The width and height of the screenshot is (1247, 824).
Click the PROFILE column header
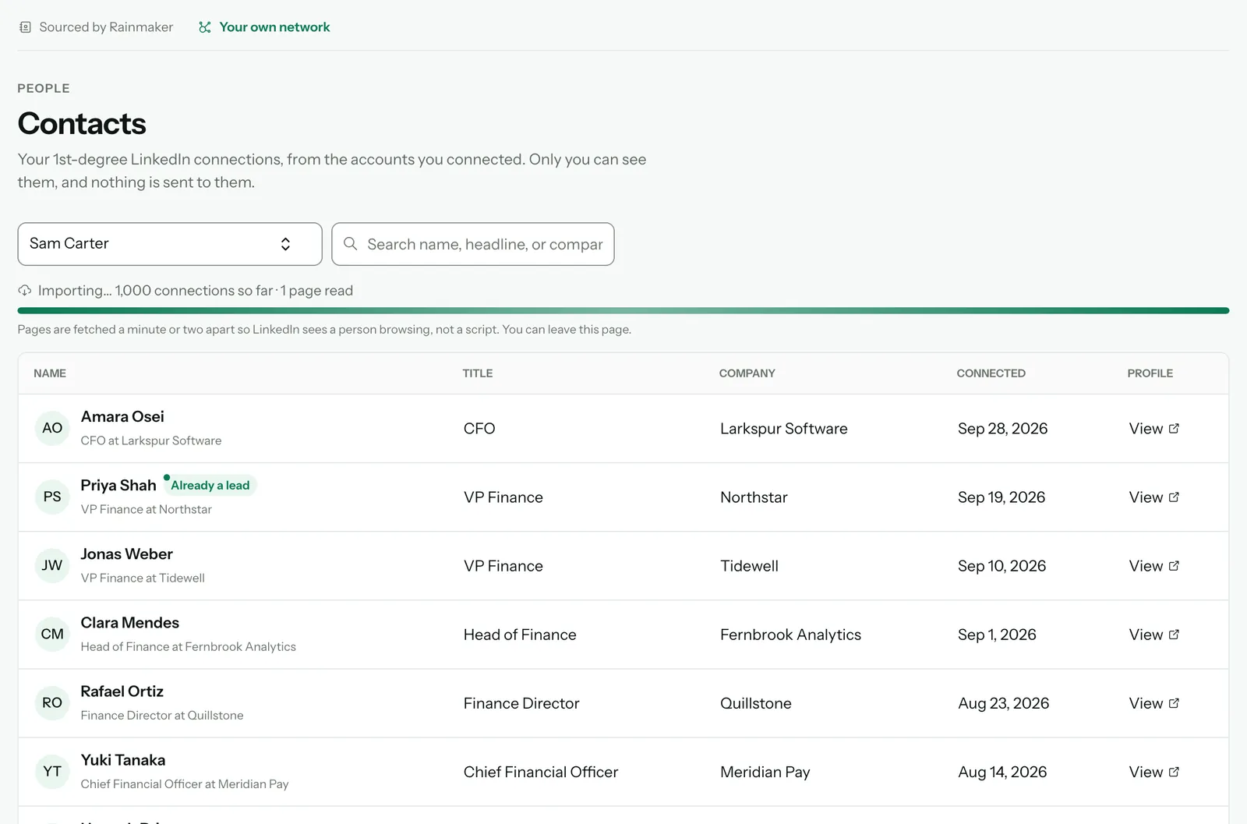[x=1150, y=373]
